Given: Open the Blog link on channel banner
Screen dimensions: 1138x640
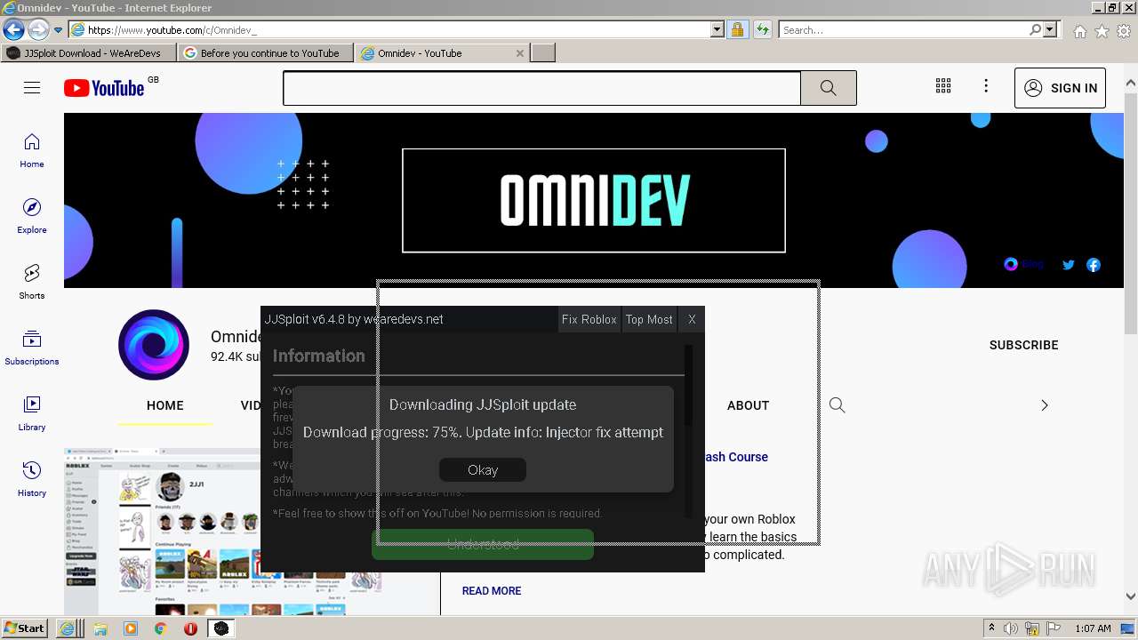Looking at the screenshot, I should [x=1023, y=264].
